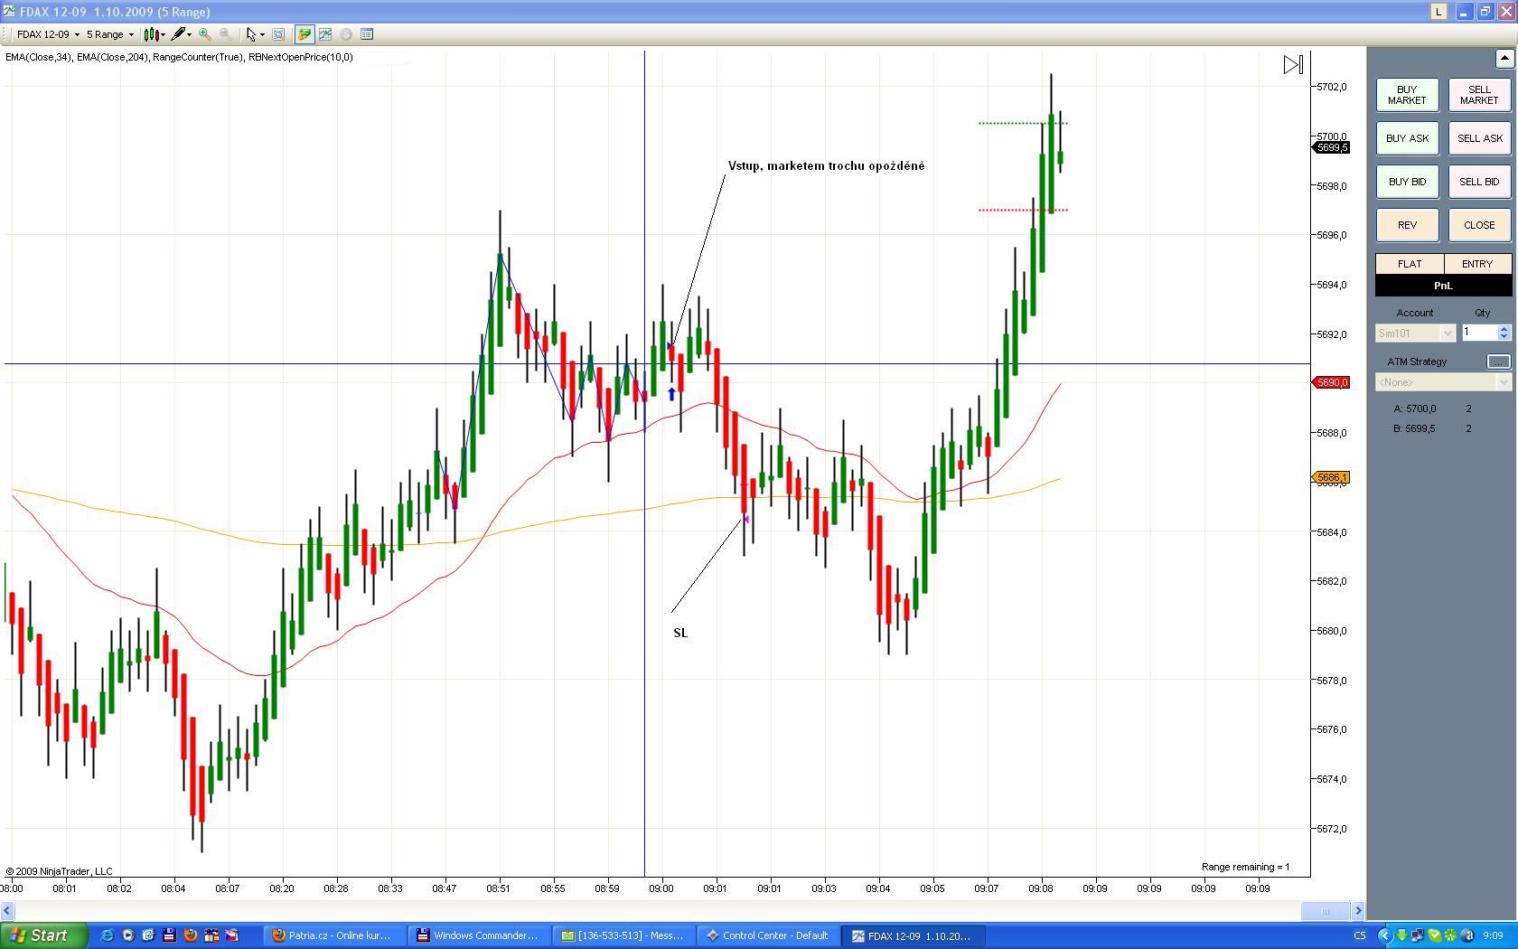Click the L link button in title bar
Viewport: 1518px width, 949px height.
pos(1438,12)
